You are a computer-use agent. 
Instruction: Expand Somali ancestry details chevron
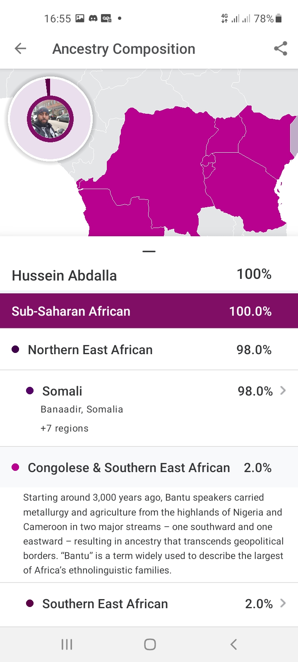[x=283, y=391]
